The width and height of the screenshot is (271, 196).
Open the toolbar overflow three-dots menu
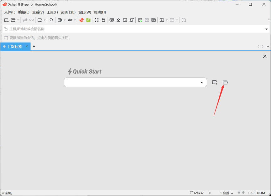(269, 20)
